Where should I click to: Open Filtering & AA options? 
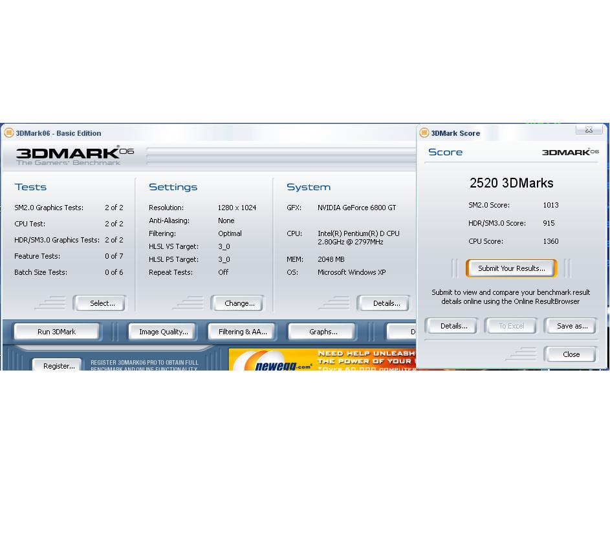point(242,332)
